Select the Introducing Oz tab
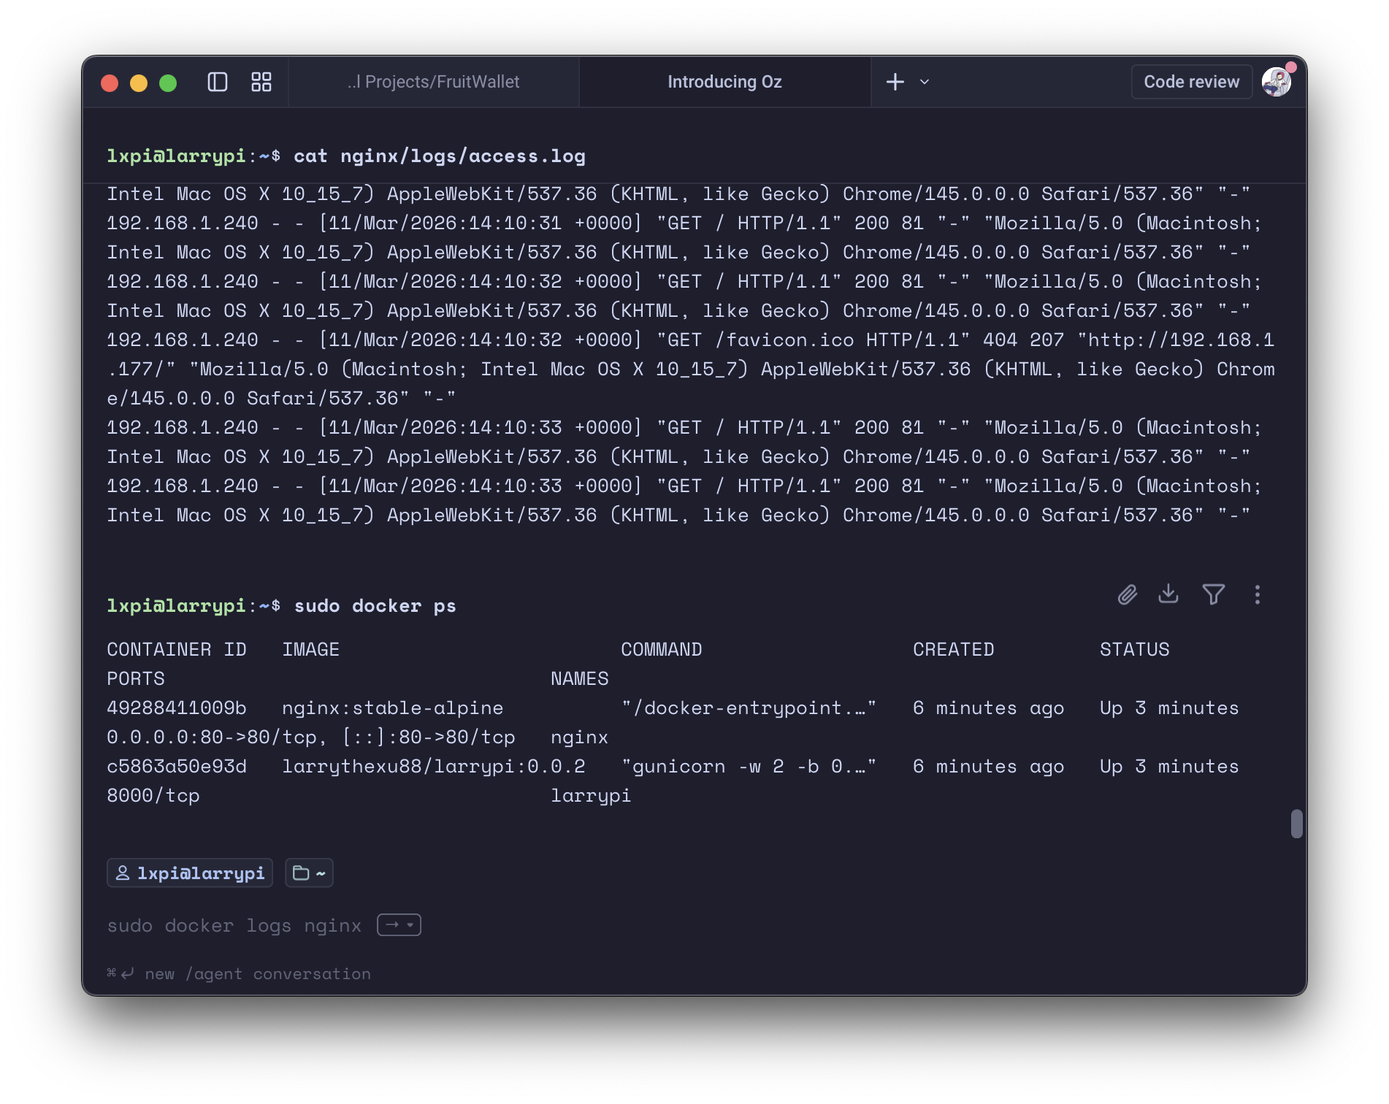The image size is (1389, 1104). click(724, 82)
